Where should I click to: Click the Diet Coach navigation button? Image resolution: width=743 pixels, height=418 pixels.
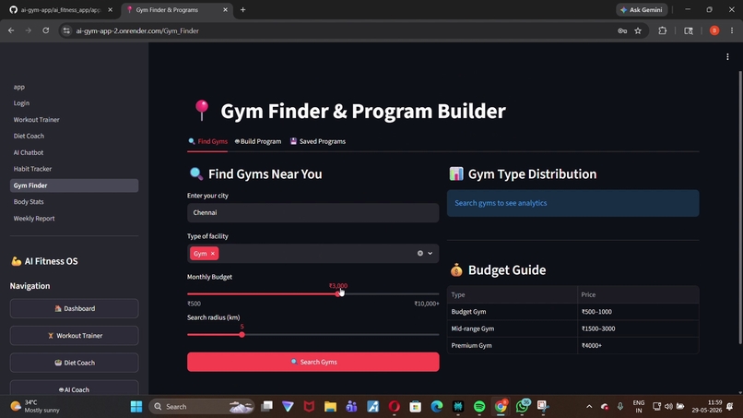[74, 363]
